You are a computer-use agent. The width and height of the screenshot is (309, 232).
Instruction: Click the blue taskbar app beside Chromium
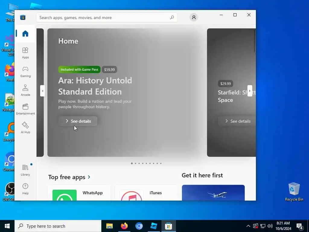click(154, 226)
